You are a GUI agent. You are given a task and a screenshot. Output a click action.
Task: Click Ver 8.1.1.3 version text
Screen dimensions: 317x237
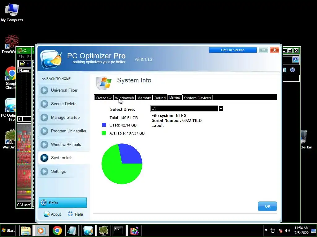143,60
